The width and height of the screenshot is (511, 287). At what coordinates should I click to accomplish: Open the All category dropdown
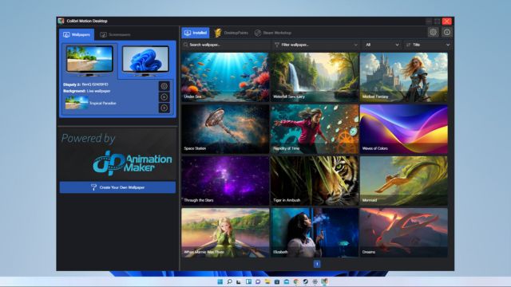coord(382,45)
